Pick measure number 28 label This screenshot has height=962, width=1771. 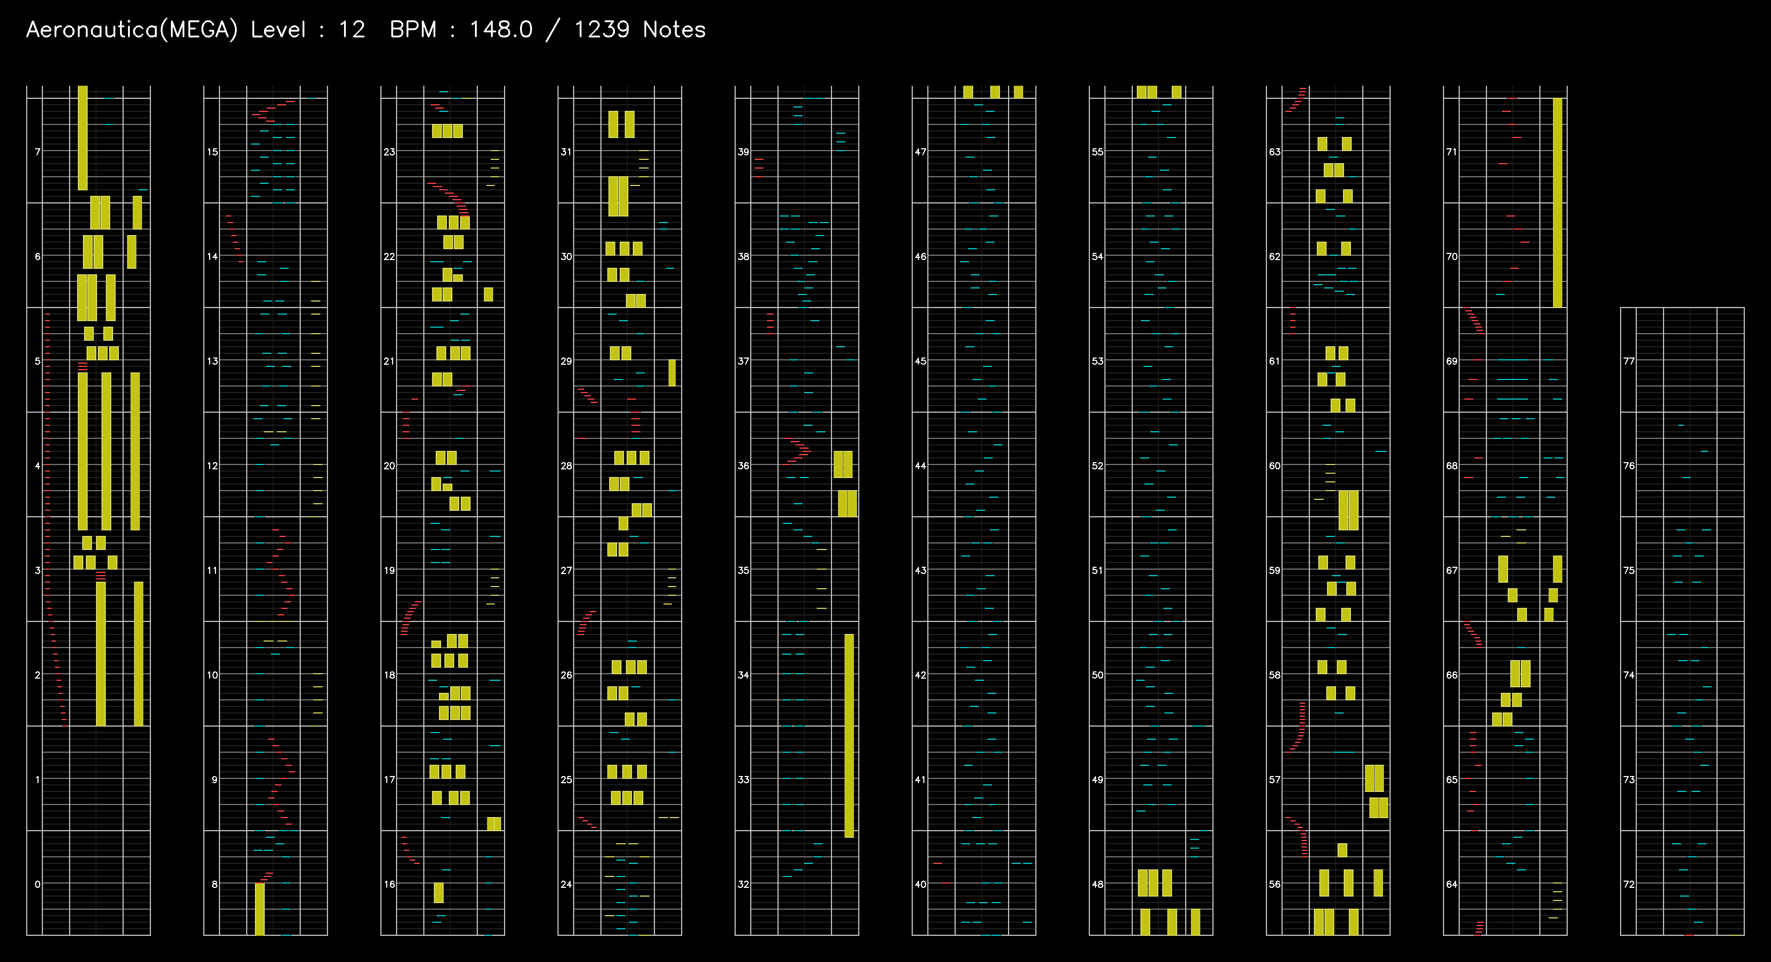(x=566, y=465)
